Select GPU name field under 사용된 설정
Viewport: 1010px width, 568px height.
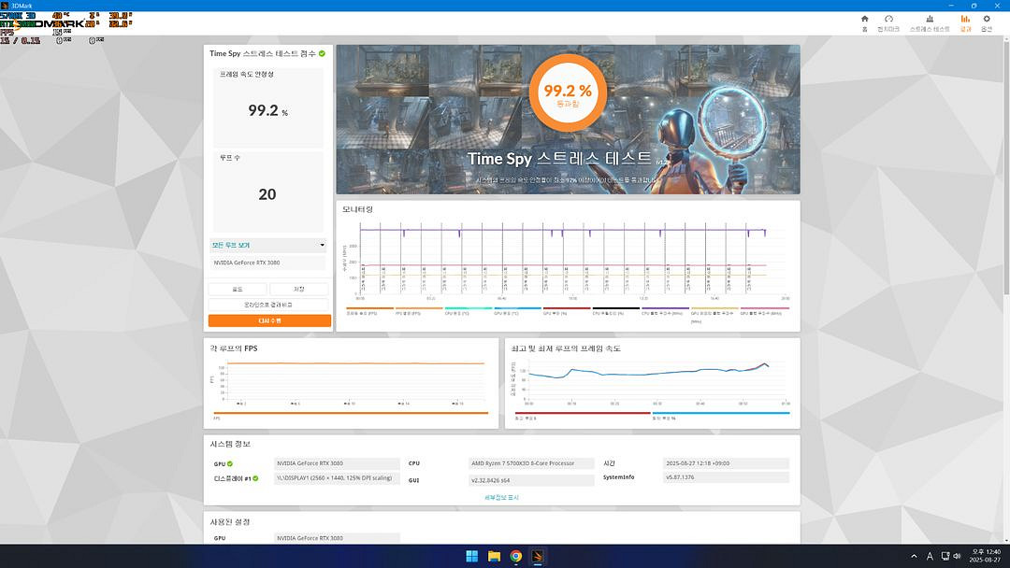pyautogui.click(x=337, y=538)
